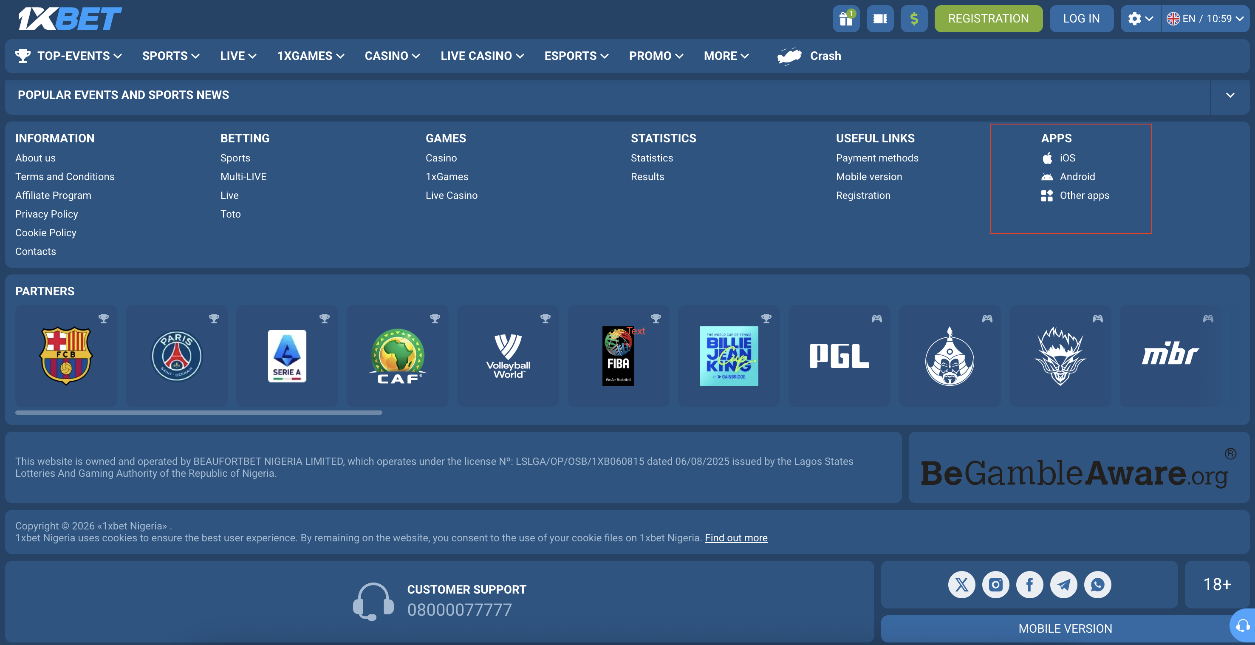Open the Privacy Policy link
The image size is (1255, 645).
(46, 214)
